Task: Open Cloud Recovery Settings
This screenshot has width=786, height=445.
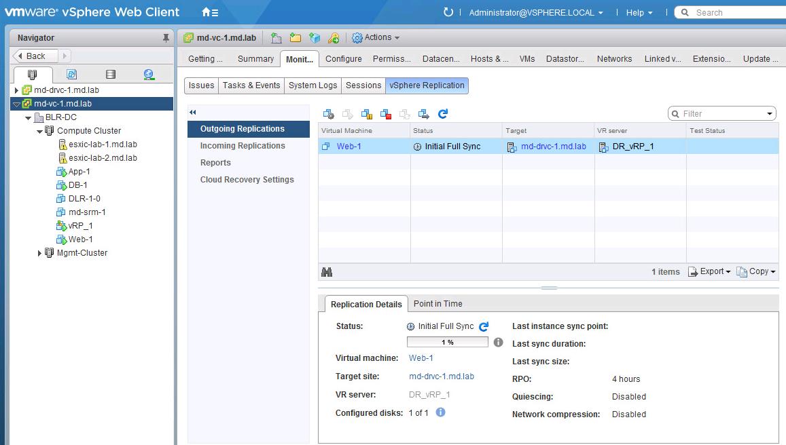Action: click(248, 180)
